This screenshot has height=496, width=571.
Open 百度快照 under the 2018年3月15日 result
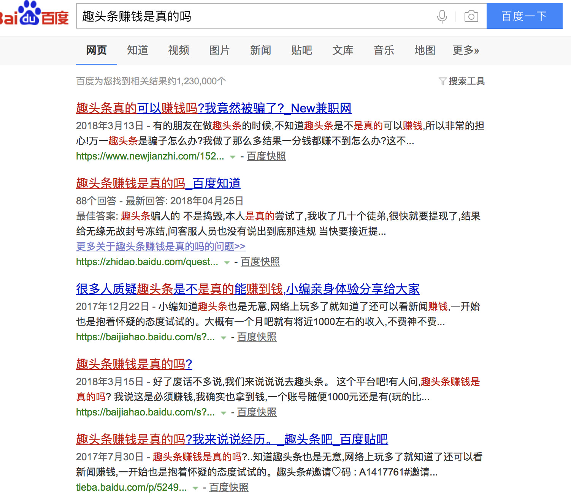click(257, 412)
